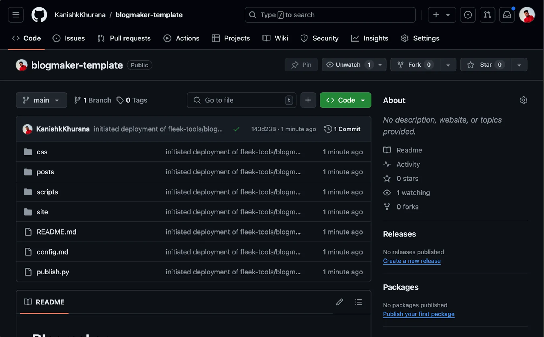The height and width of the screenshot is (337, 544).
Task: Open the notifications inbox icon
Action: pyautogui.click(x=507, y=15)
